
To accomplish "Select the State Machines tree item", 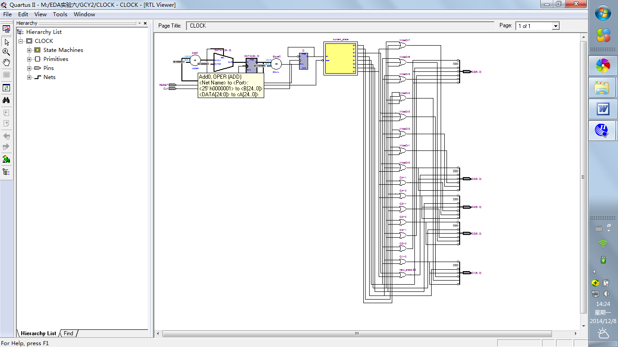I will (x=63, y=50).
